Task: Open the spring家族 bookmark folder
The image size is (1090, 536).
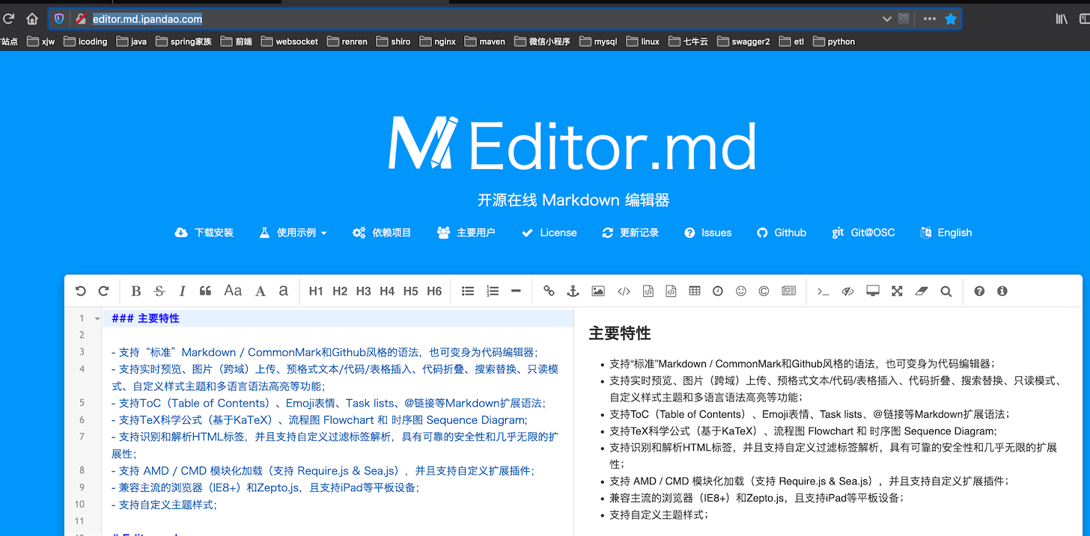Action: pos(183,42)
